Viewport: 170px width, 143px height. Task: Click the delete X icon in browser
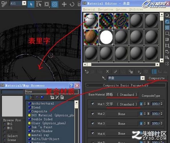tap(57, 97)
